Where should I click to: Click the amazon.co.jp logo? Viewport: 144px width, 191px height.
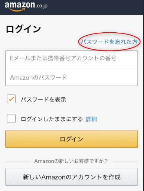26,6
